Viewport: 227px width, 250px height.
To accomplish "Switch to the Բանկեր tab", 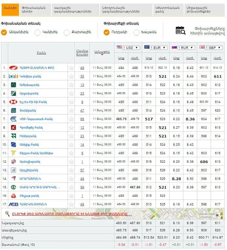I will point(10,10).
